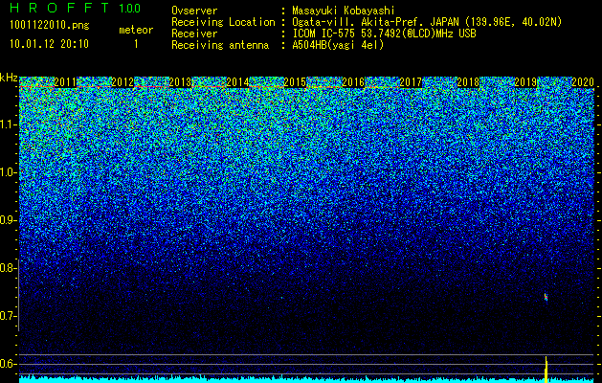Click the observer name Masayuki Kobayashi

pos(344,11)
